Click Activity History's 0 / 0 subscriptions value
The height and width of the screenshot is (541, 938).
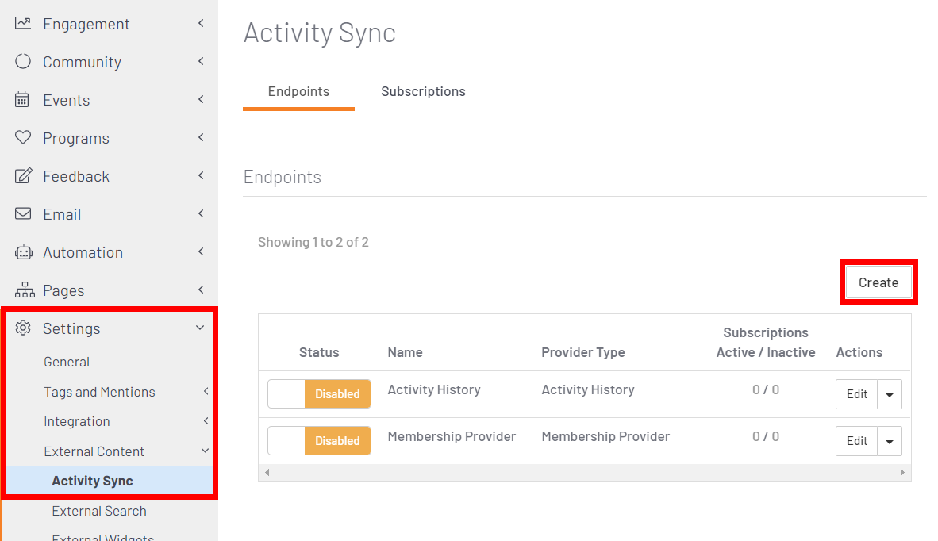tap(766, 389)
